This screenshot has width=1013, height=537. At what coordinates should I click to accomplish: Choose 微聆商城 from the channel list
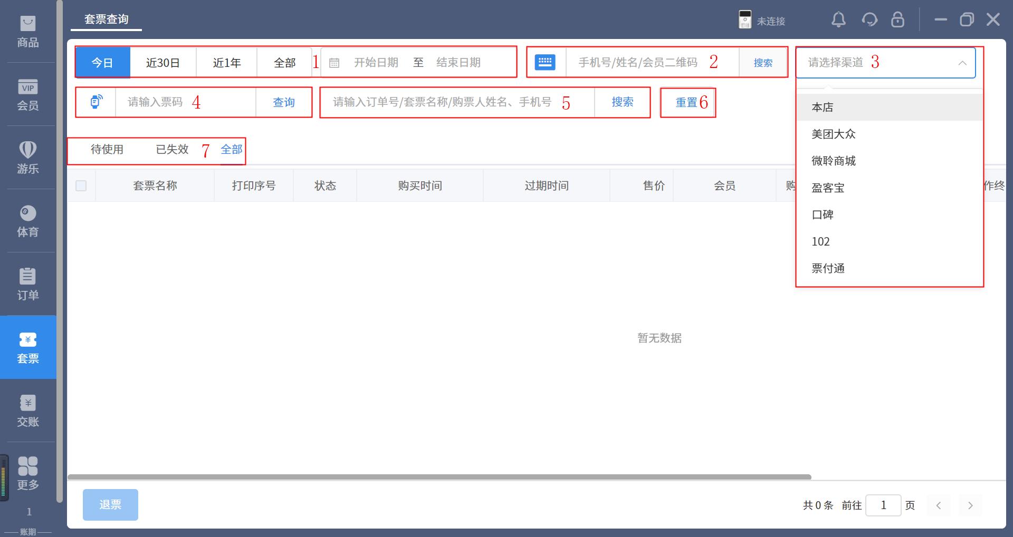click(x=889, y=161)
